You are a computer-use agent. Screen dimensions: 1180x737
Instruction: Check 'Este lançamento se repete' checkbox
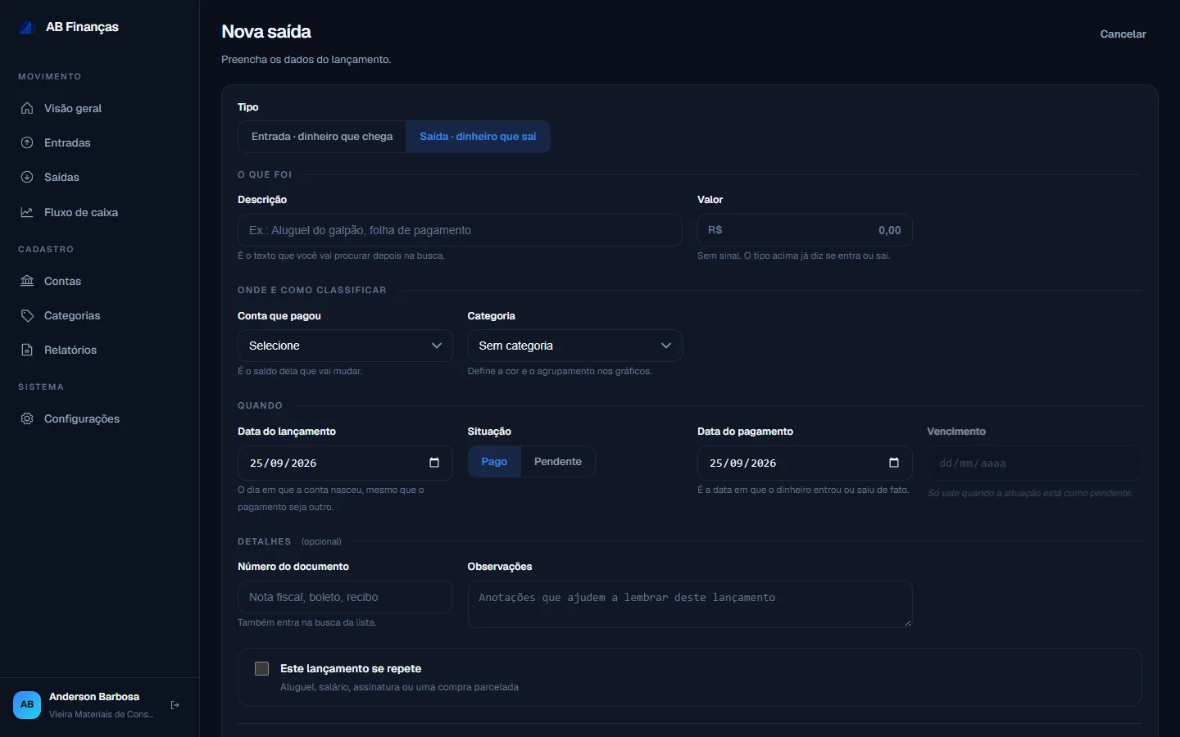click(261, 668)
